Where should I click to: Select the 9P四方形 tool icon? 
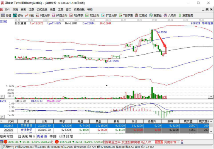53,15
